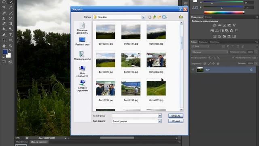Select the Dodge tool

pos(11,29)
